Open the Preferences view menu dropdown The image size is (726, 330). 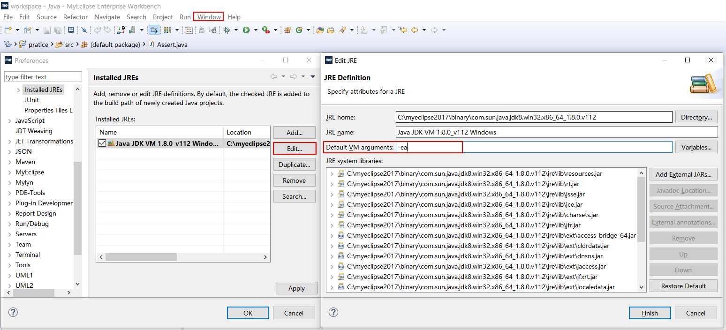(x=313, y=77)
